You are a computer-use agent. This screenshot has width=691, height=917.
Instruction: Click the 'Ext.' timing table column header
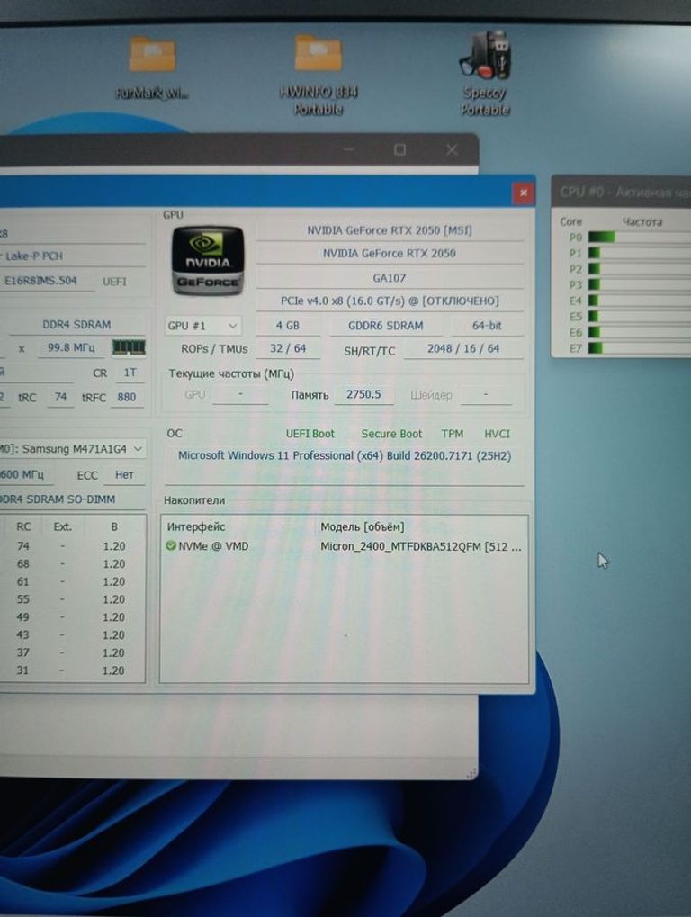(x=63, y=526)
